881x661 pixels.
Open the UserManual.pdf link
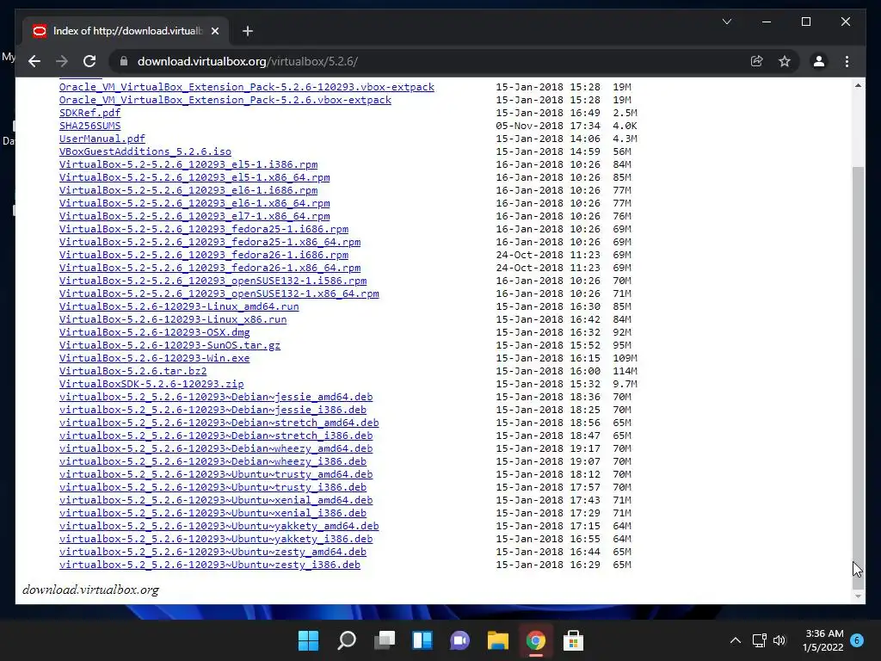click(102, 139)
